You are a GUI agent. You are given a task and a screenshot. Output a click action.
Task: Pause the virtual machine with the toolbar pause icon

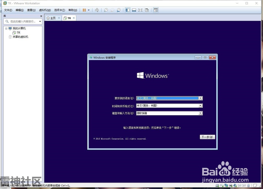(84, 10)
